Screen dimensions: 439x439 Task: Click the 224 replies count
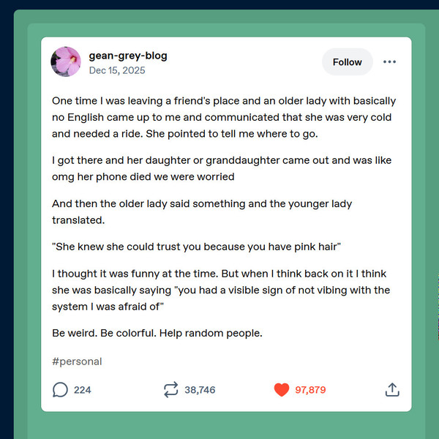(83, 390)
